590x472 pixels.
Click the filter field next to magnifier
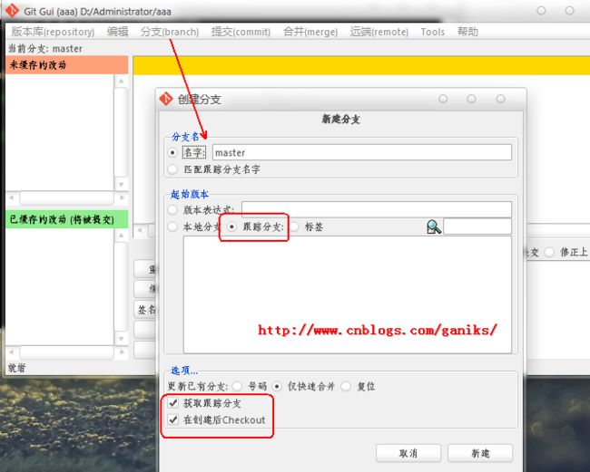click(477, 226)
